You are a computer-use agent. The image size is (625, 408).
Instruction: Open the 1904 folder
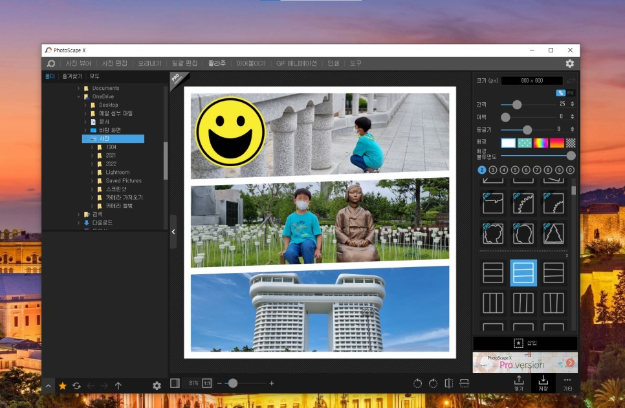111,147
